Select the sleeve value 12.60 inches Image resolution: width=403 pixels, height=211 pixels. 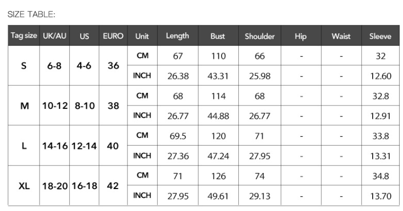click(380, 76)
